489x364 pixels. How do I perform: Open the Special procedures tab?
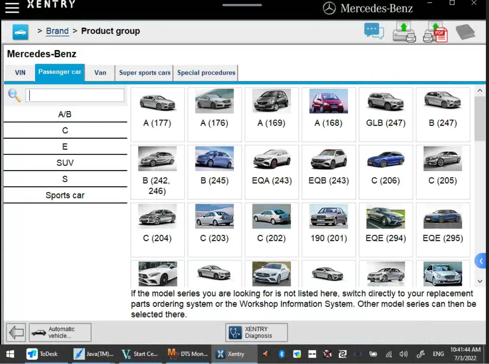(x=206, y=73)
